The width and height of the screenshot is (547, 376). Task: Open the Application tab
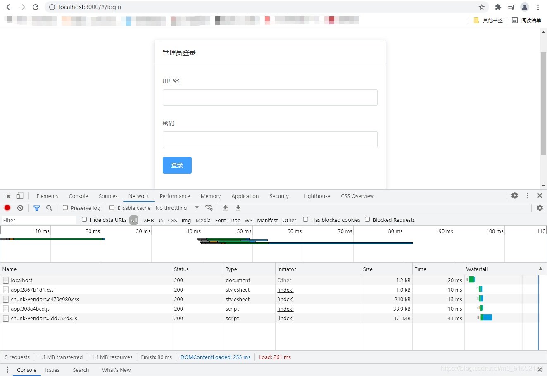(245, 196)
